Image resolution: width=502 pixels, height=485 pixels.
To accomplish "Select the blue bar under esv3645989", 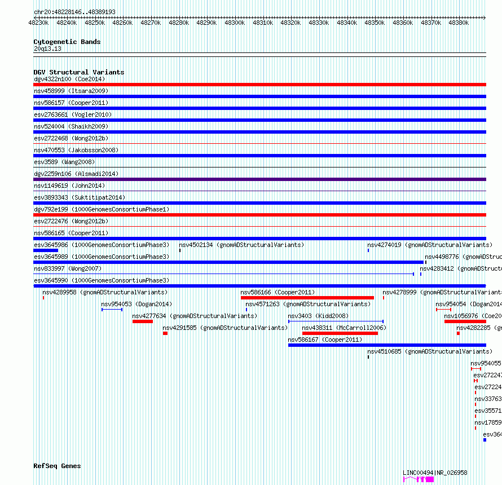I will pos(228,262).
